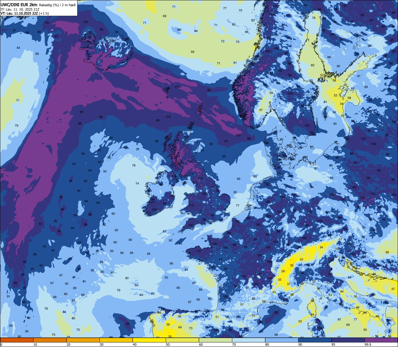This screenshot has width=398, height=347.
Task: Click the "0" tick label under the legend
Action: pyautogui.click(x=1, y=345)
